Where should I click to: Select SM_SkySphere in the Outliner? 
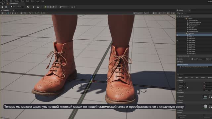click(193, 29)
